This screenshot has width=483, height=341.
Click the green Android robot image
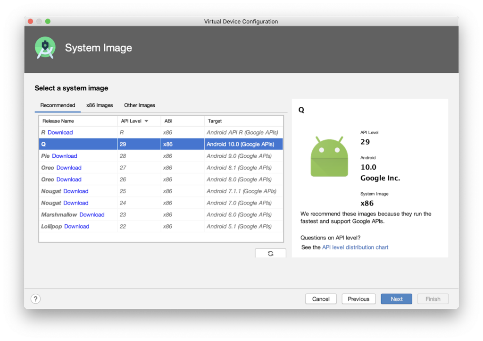click(329, 157)
